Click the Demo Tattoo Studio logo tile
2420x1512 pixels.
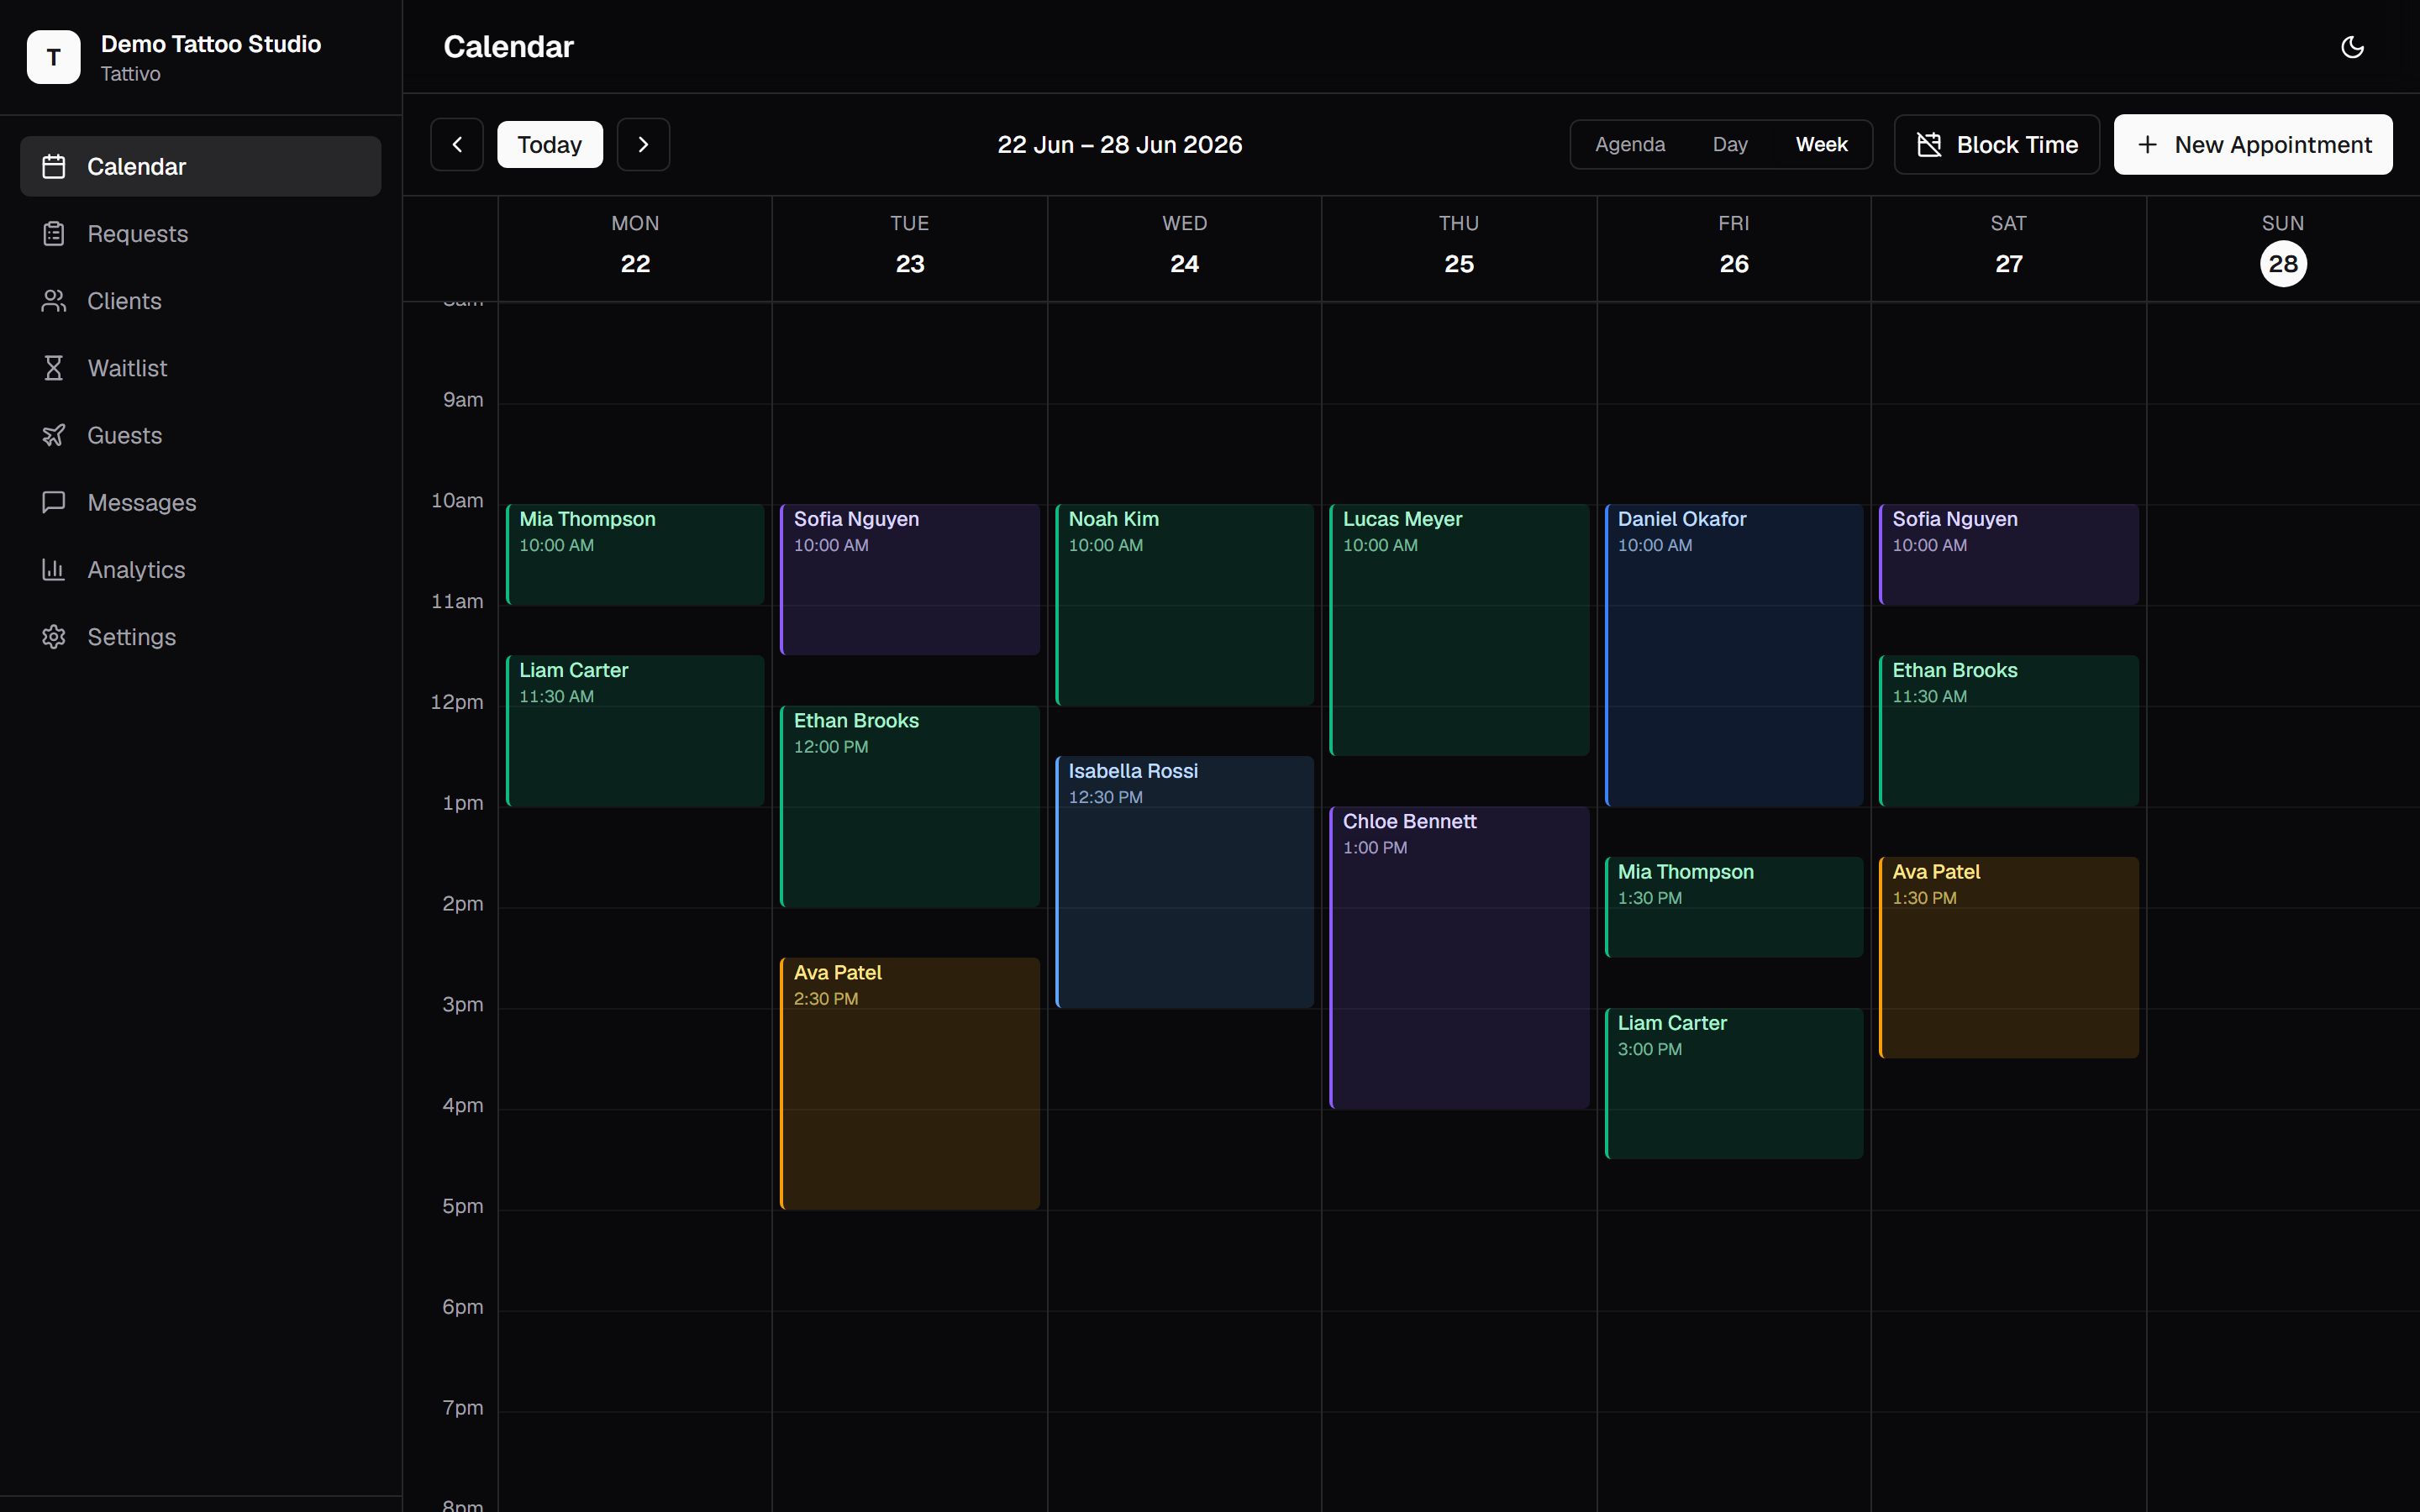[54, 57]
